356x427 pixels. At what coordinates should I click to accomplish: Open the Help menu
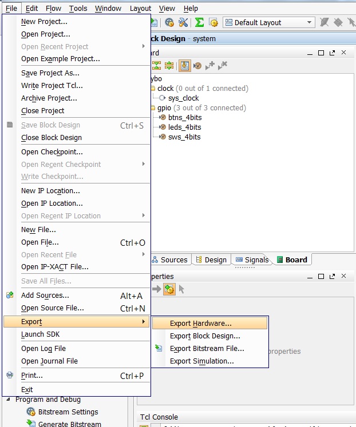[191, 9]
